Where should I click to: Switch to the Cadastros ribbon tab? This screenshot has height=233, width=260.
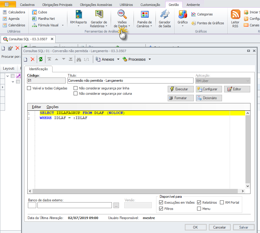(x=27, y=5)
